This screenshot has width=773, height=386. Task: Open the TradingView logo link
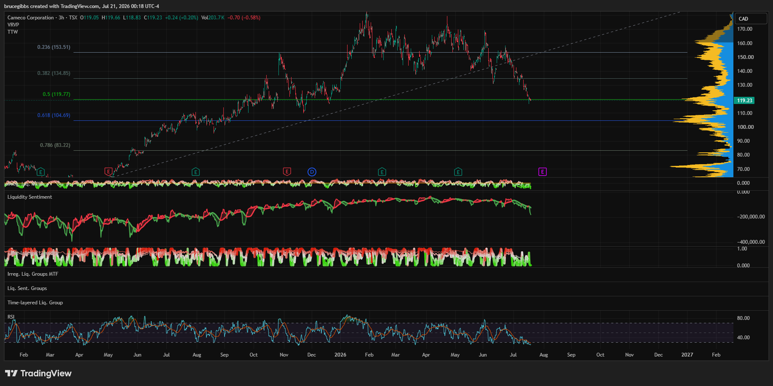38,373
